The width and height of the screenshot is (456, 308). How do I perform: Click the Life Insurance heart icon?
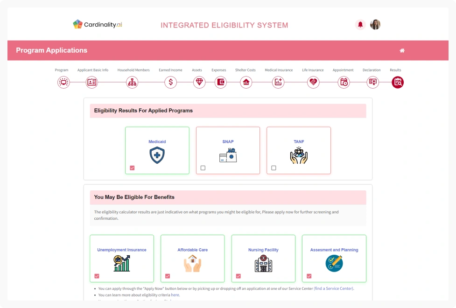tap(313, 83)
